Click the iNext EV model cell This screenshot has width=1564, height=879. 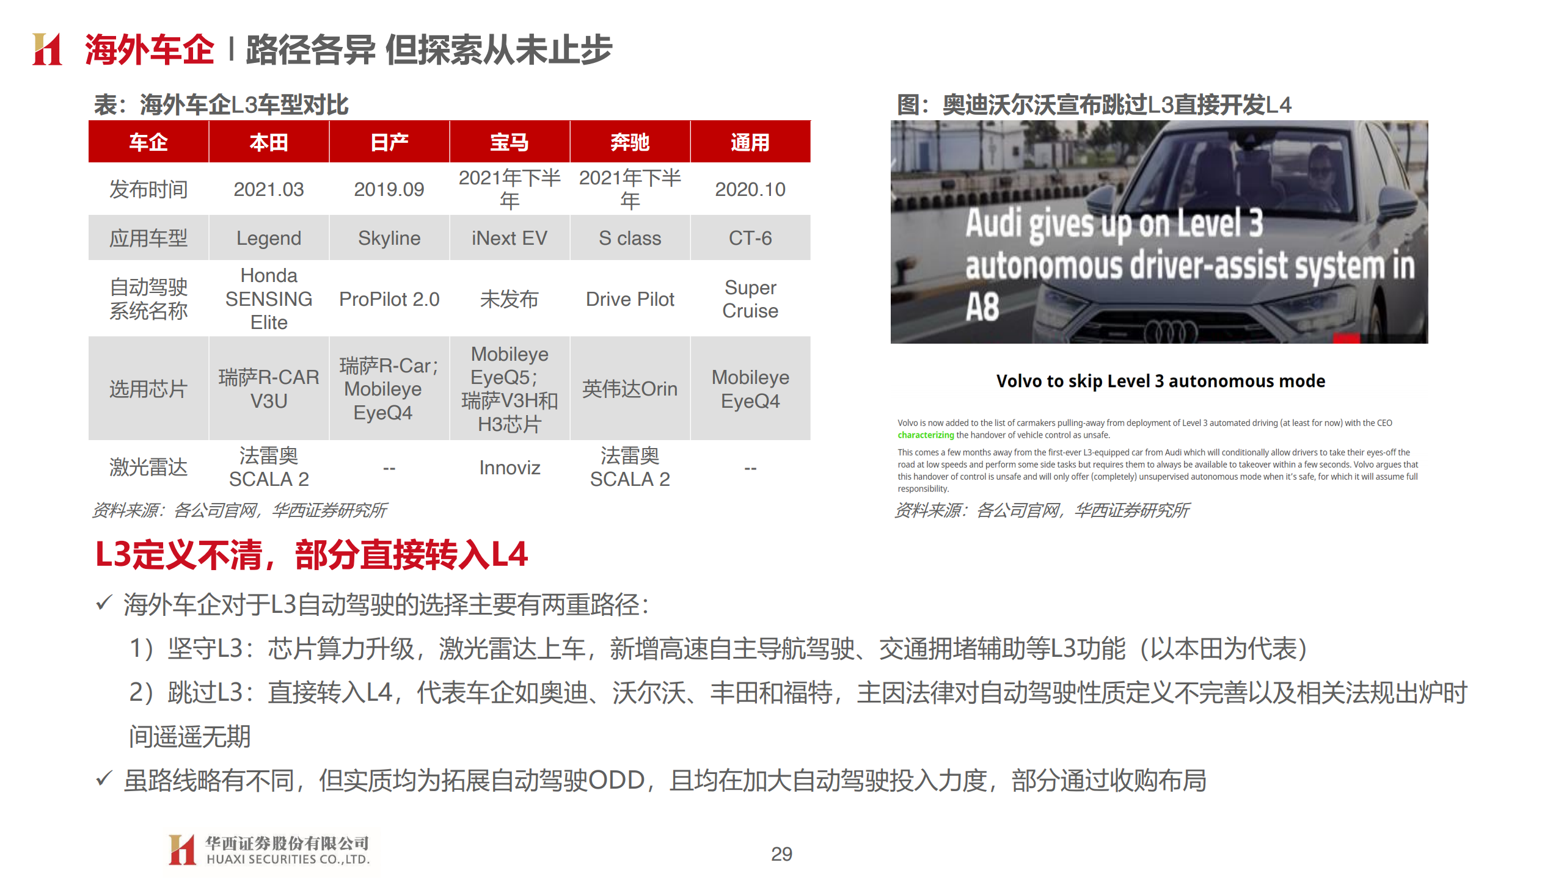(510, 238)
